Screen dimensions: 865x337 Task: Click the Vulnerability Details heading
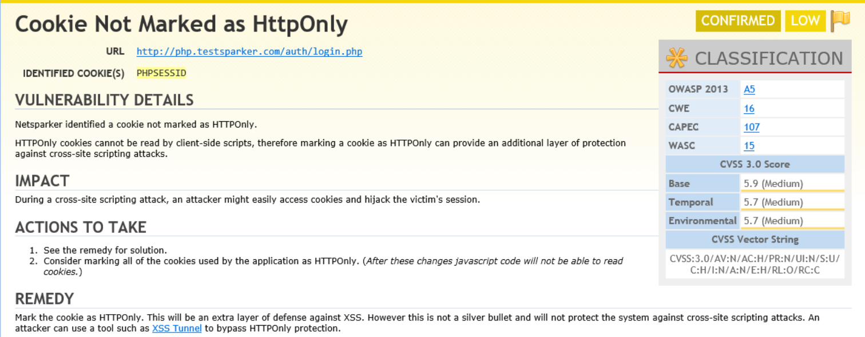tap(104, 100)
